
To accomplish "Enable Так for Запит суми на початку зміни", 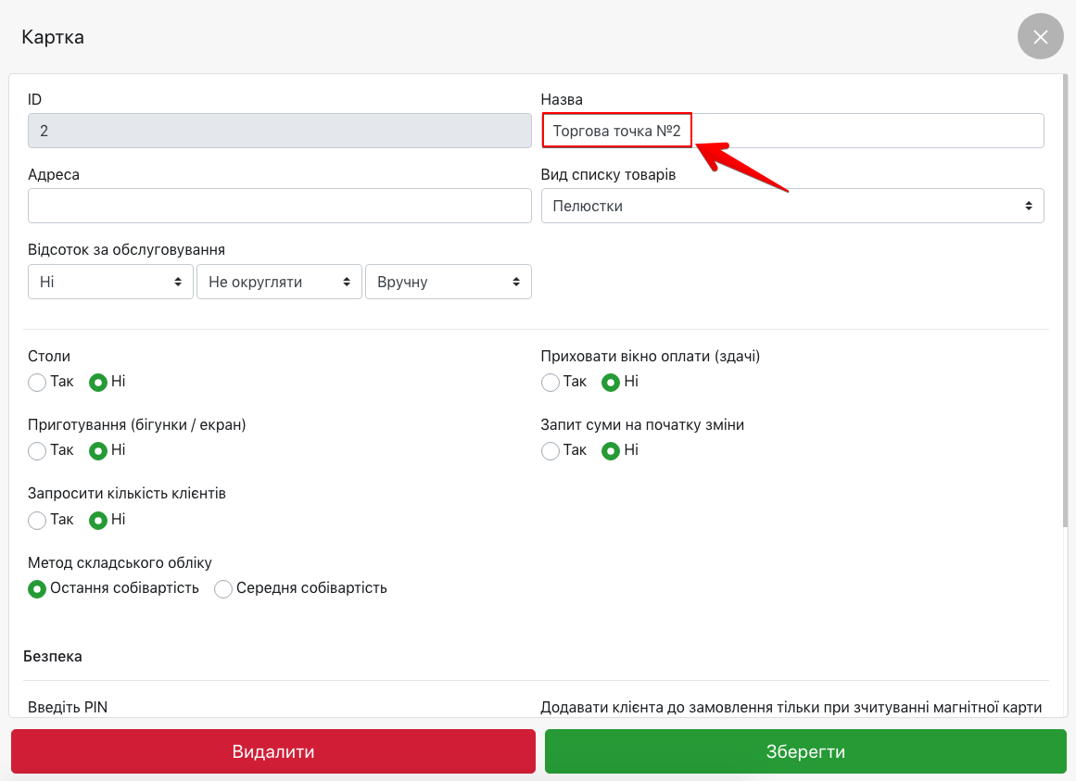I will pos(551,451).
